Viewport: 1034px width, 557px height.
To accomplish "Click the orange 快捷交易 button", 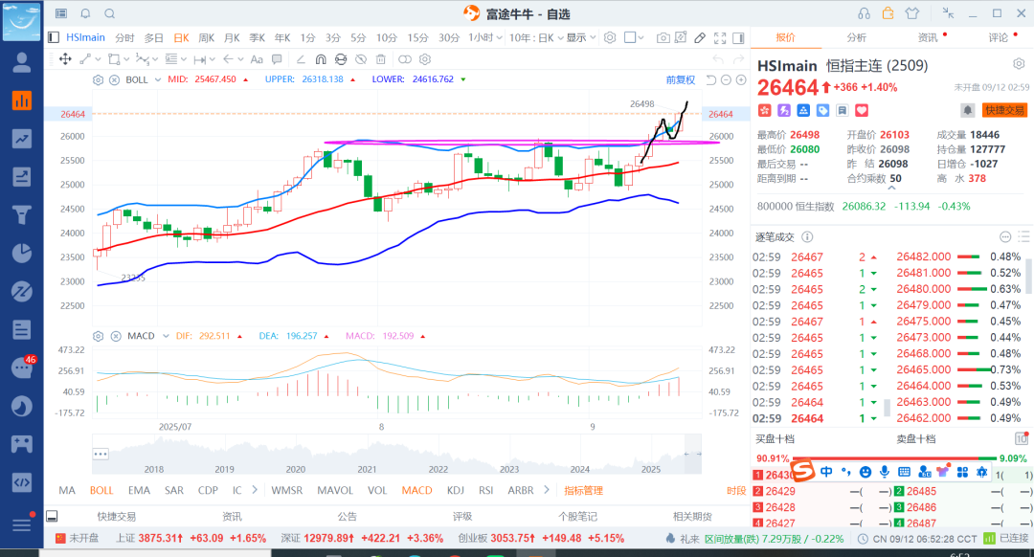I will (1004, 110).
